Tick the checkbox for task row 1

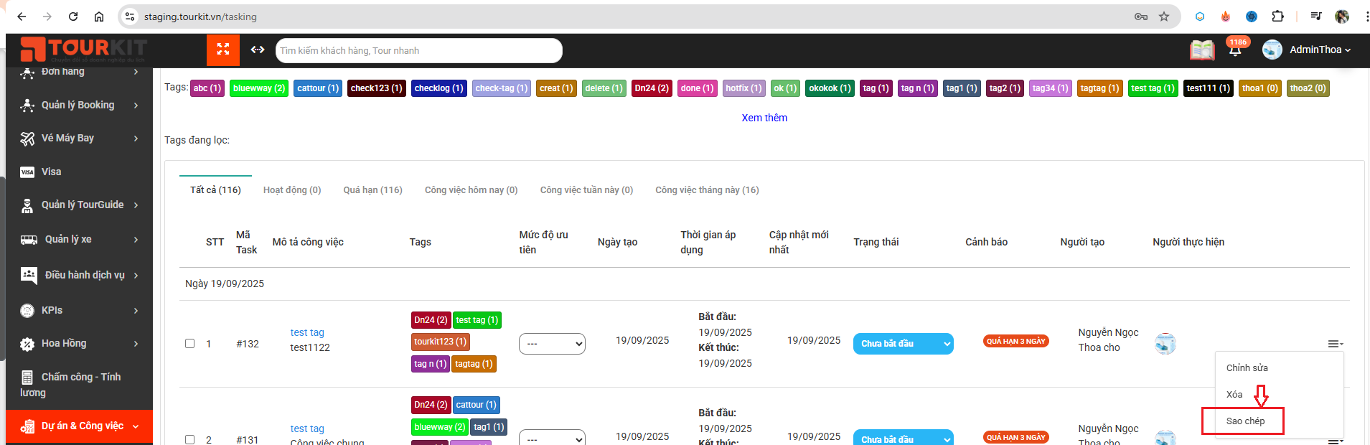point(190,344)
